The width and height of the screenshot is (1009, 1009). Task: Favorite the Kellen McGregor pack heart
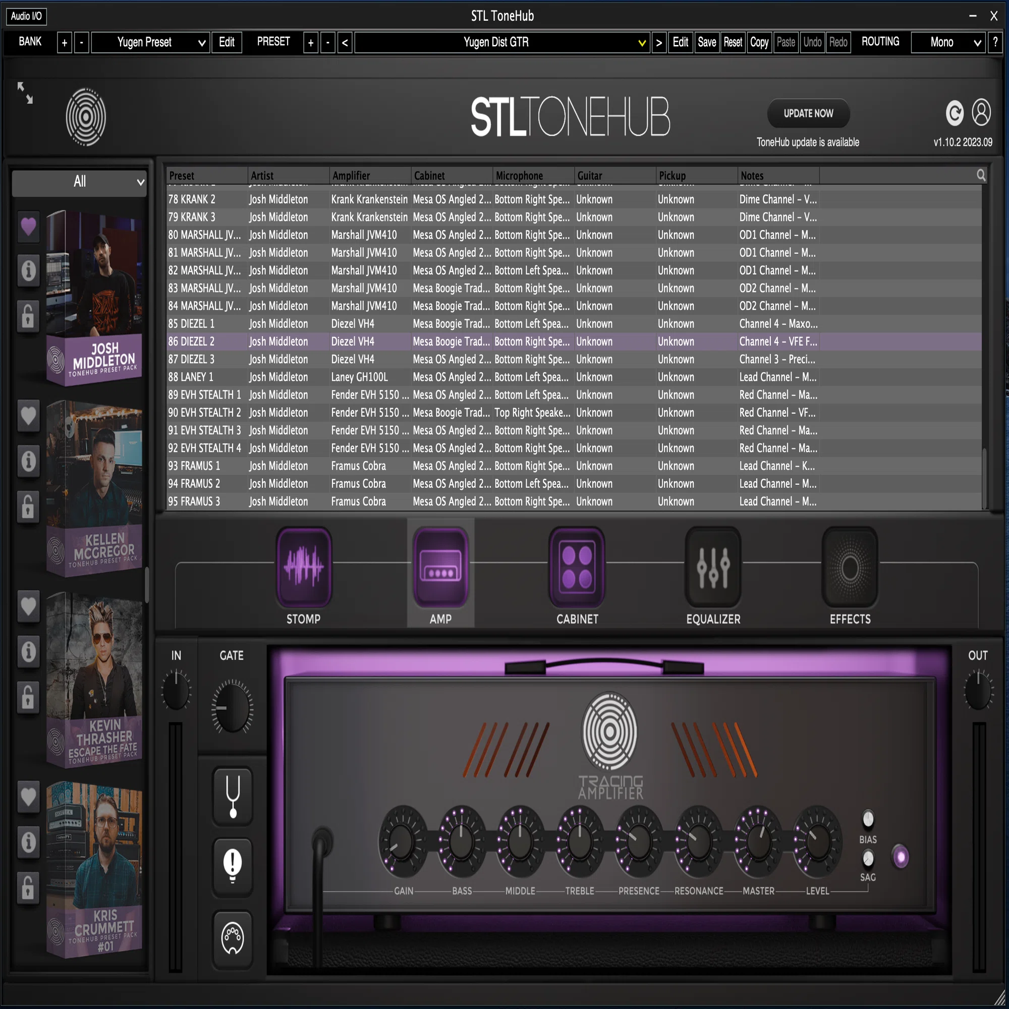(x=29, y=416)
